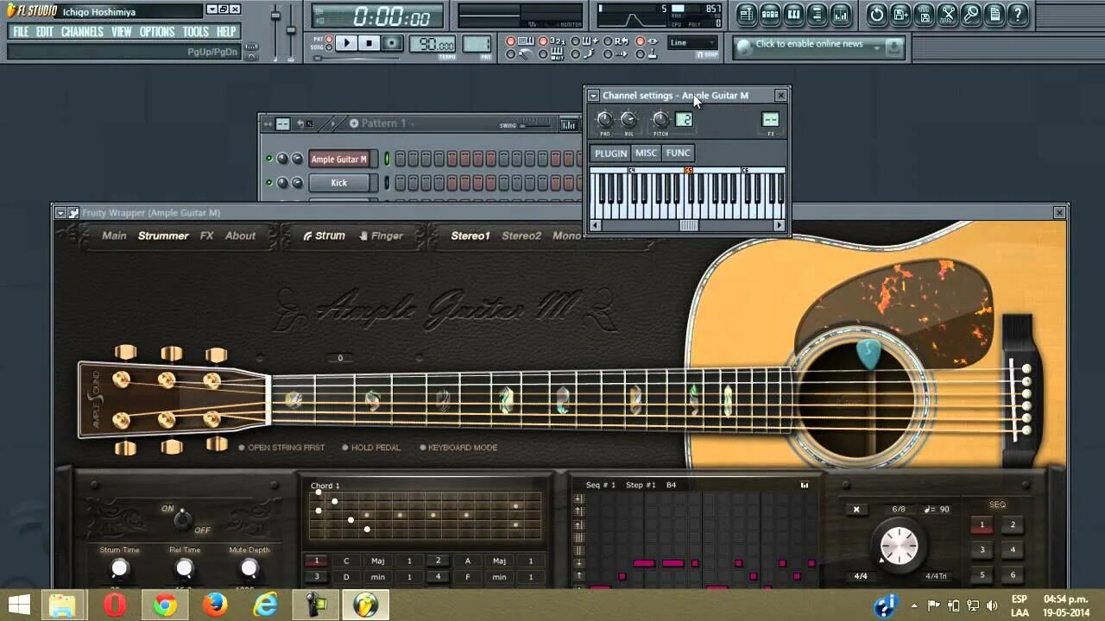Open the EDIT menu
The height and width of the screenshot is (621, 1105).
[45, 32]
